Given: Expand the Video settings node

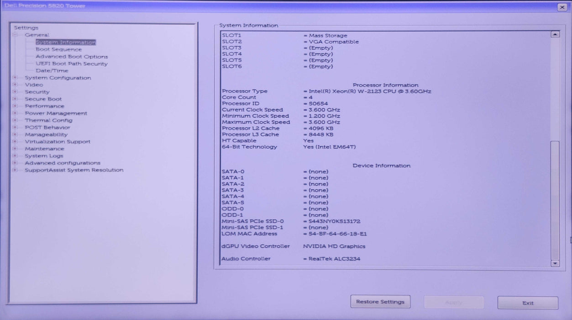Looking at the screenshot, I should pos(15,85).
